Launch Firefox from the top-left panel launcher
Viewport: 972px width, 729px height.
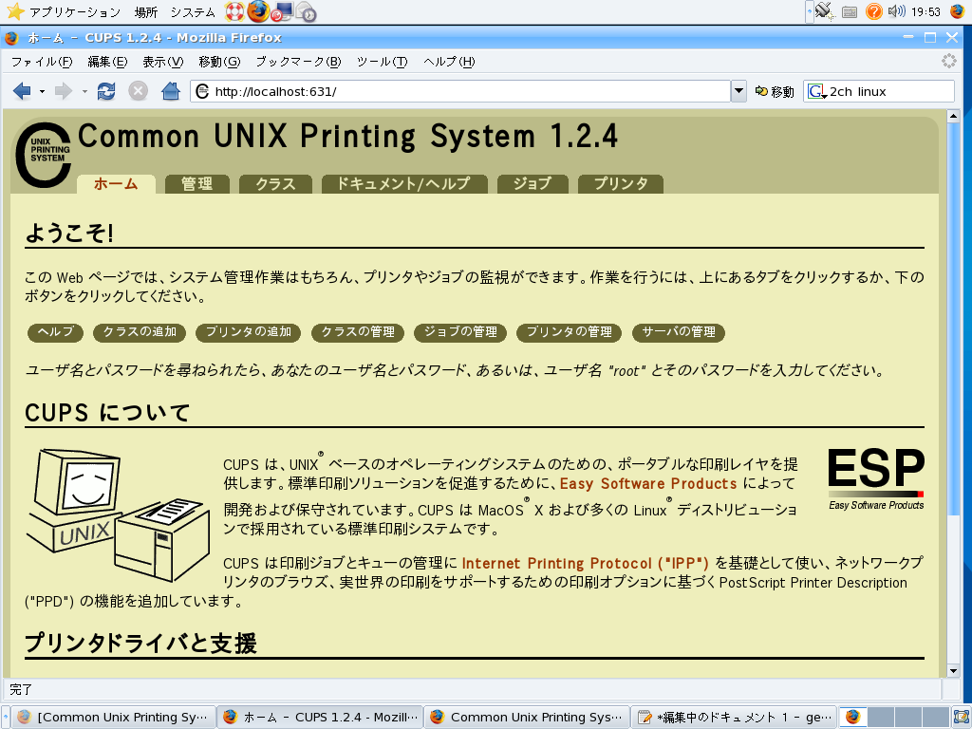(258, 11)
